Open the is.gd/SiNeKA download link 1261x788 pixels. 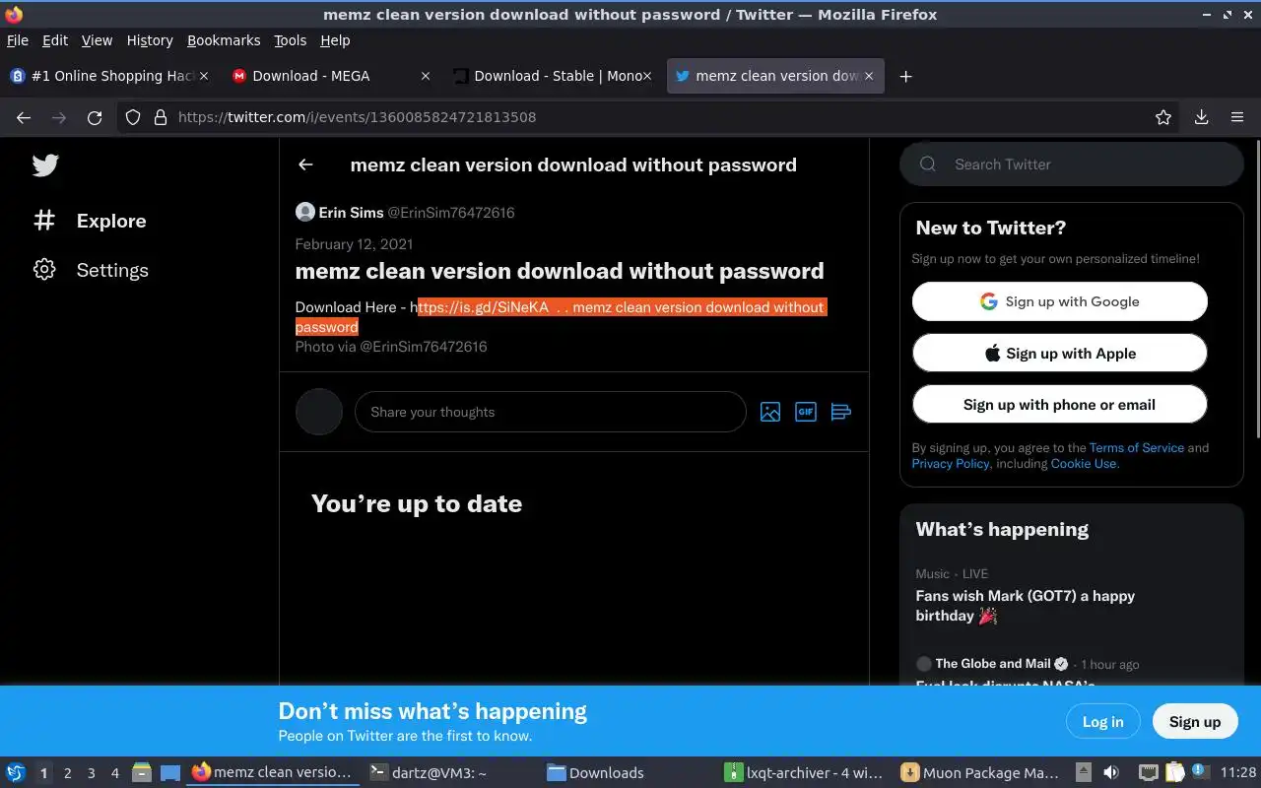(x=480, y=307)
